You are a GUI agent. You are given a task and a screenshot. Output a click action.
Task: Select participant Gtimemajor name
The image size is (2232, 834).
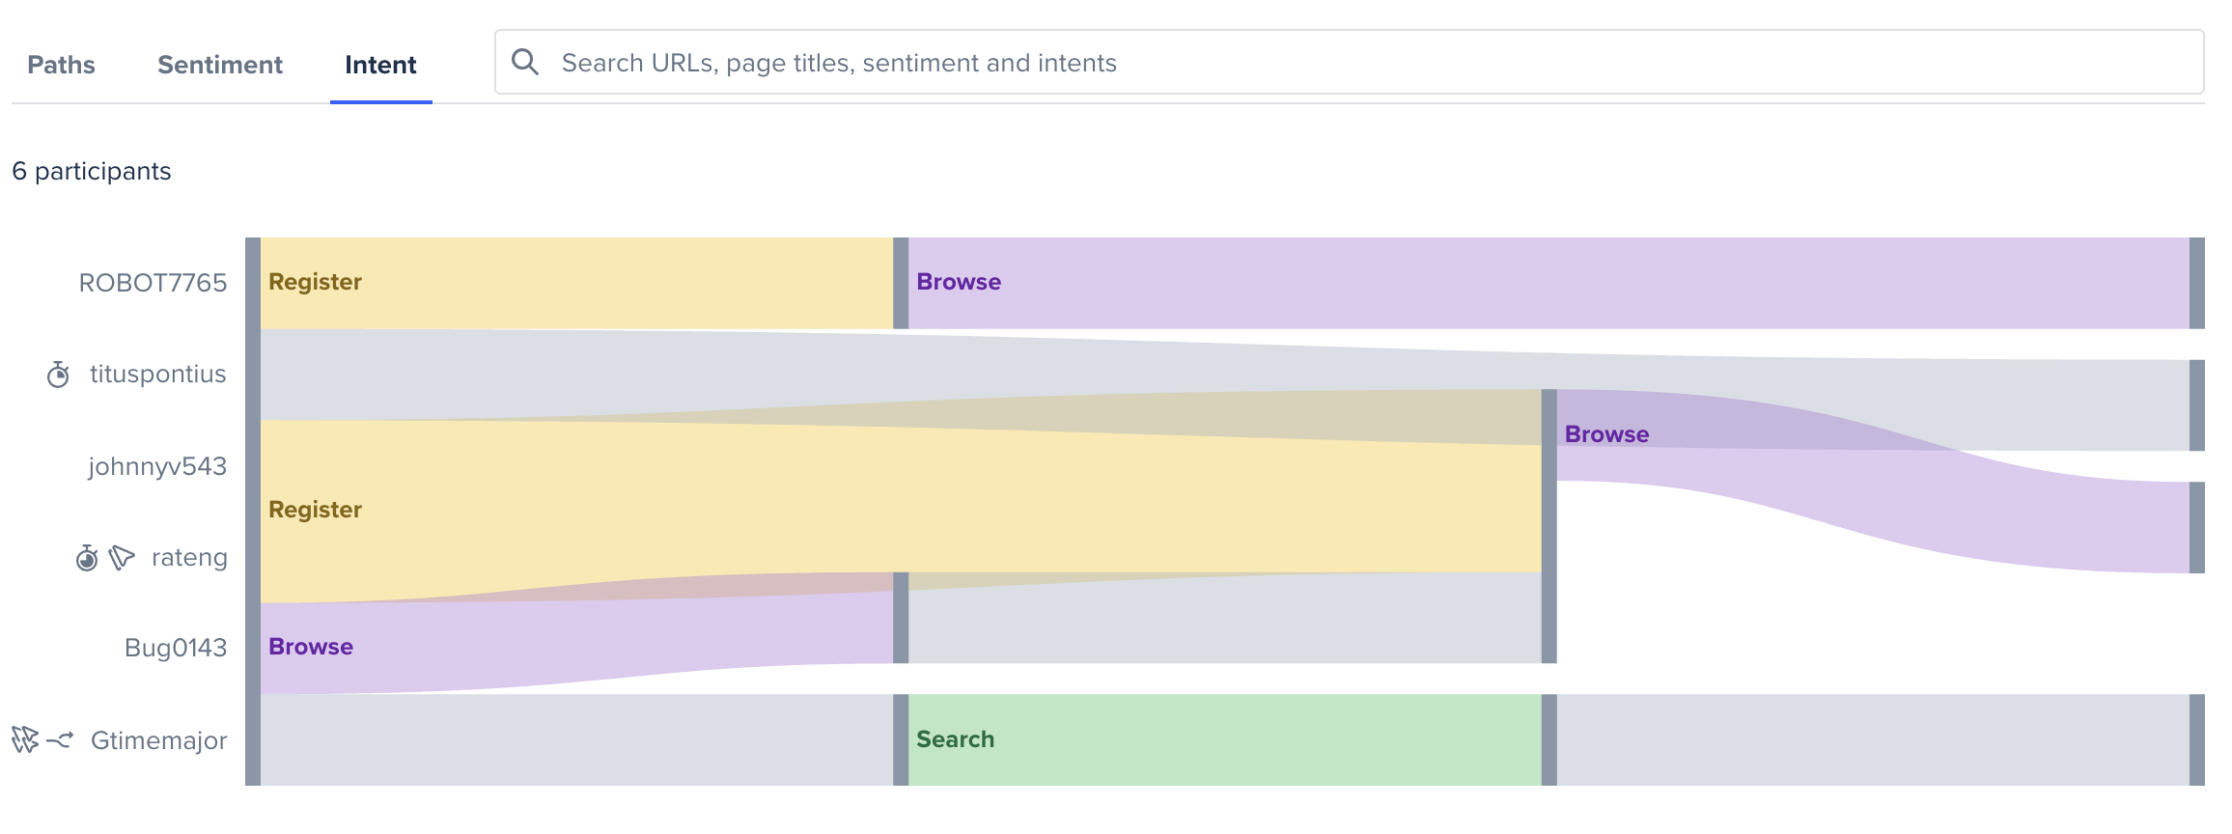[159, 740]
